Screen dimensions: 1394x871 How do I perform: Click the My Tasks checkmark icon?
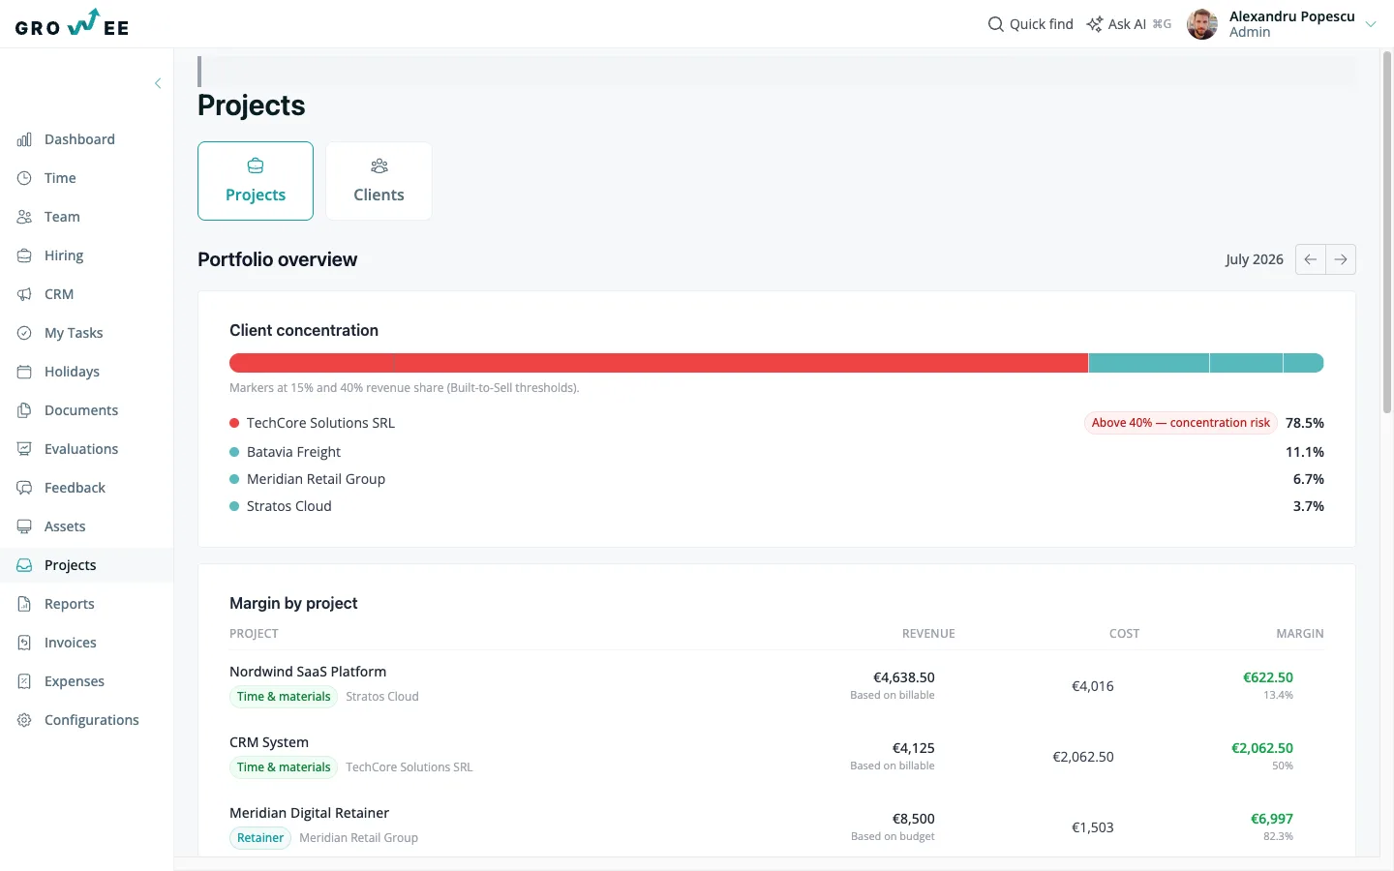pos(24,333)
